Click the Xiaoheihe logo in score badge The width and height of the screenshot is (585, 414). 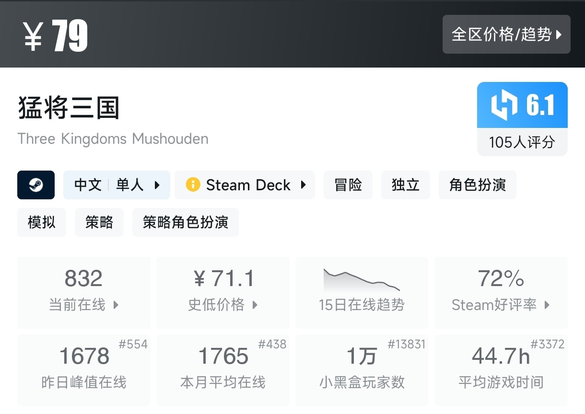(x=504, y=105)
